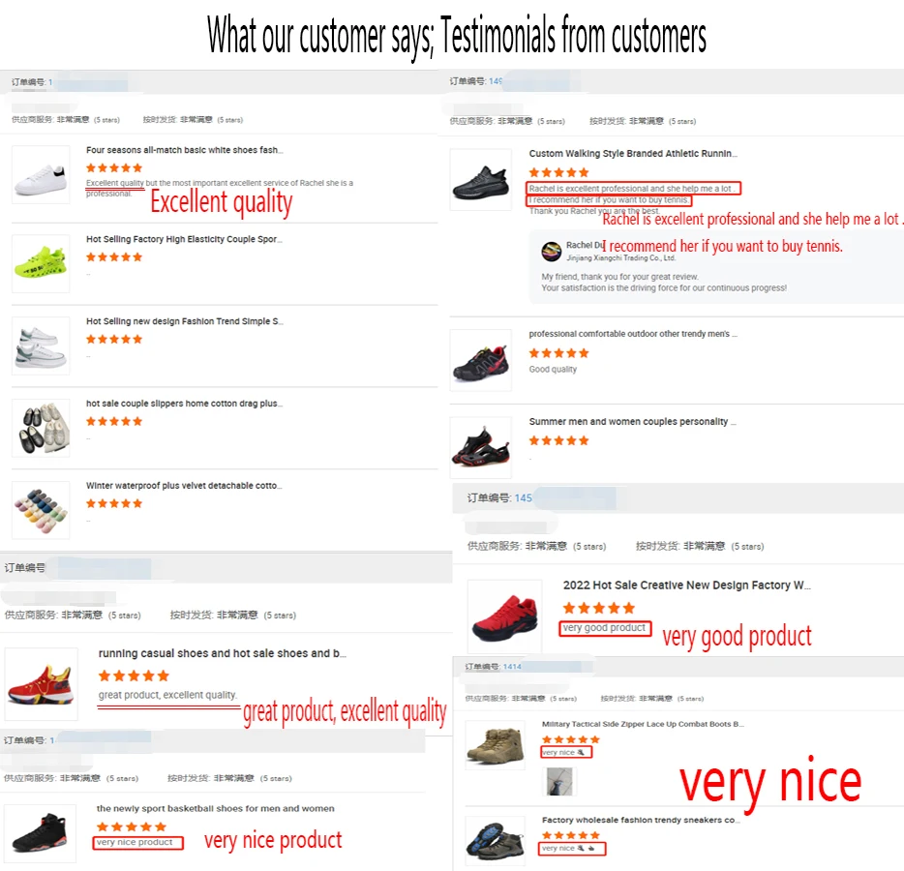Open 'Military Tactical Side Zipper Lace Up' listing
This screenshot has height=871, width=904.
643,724
